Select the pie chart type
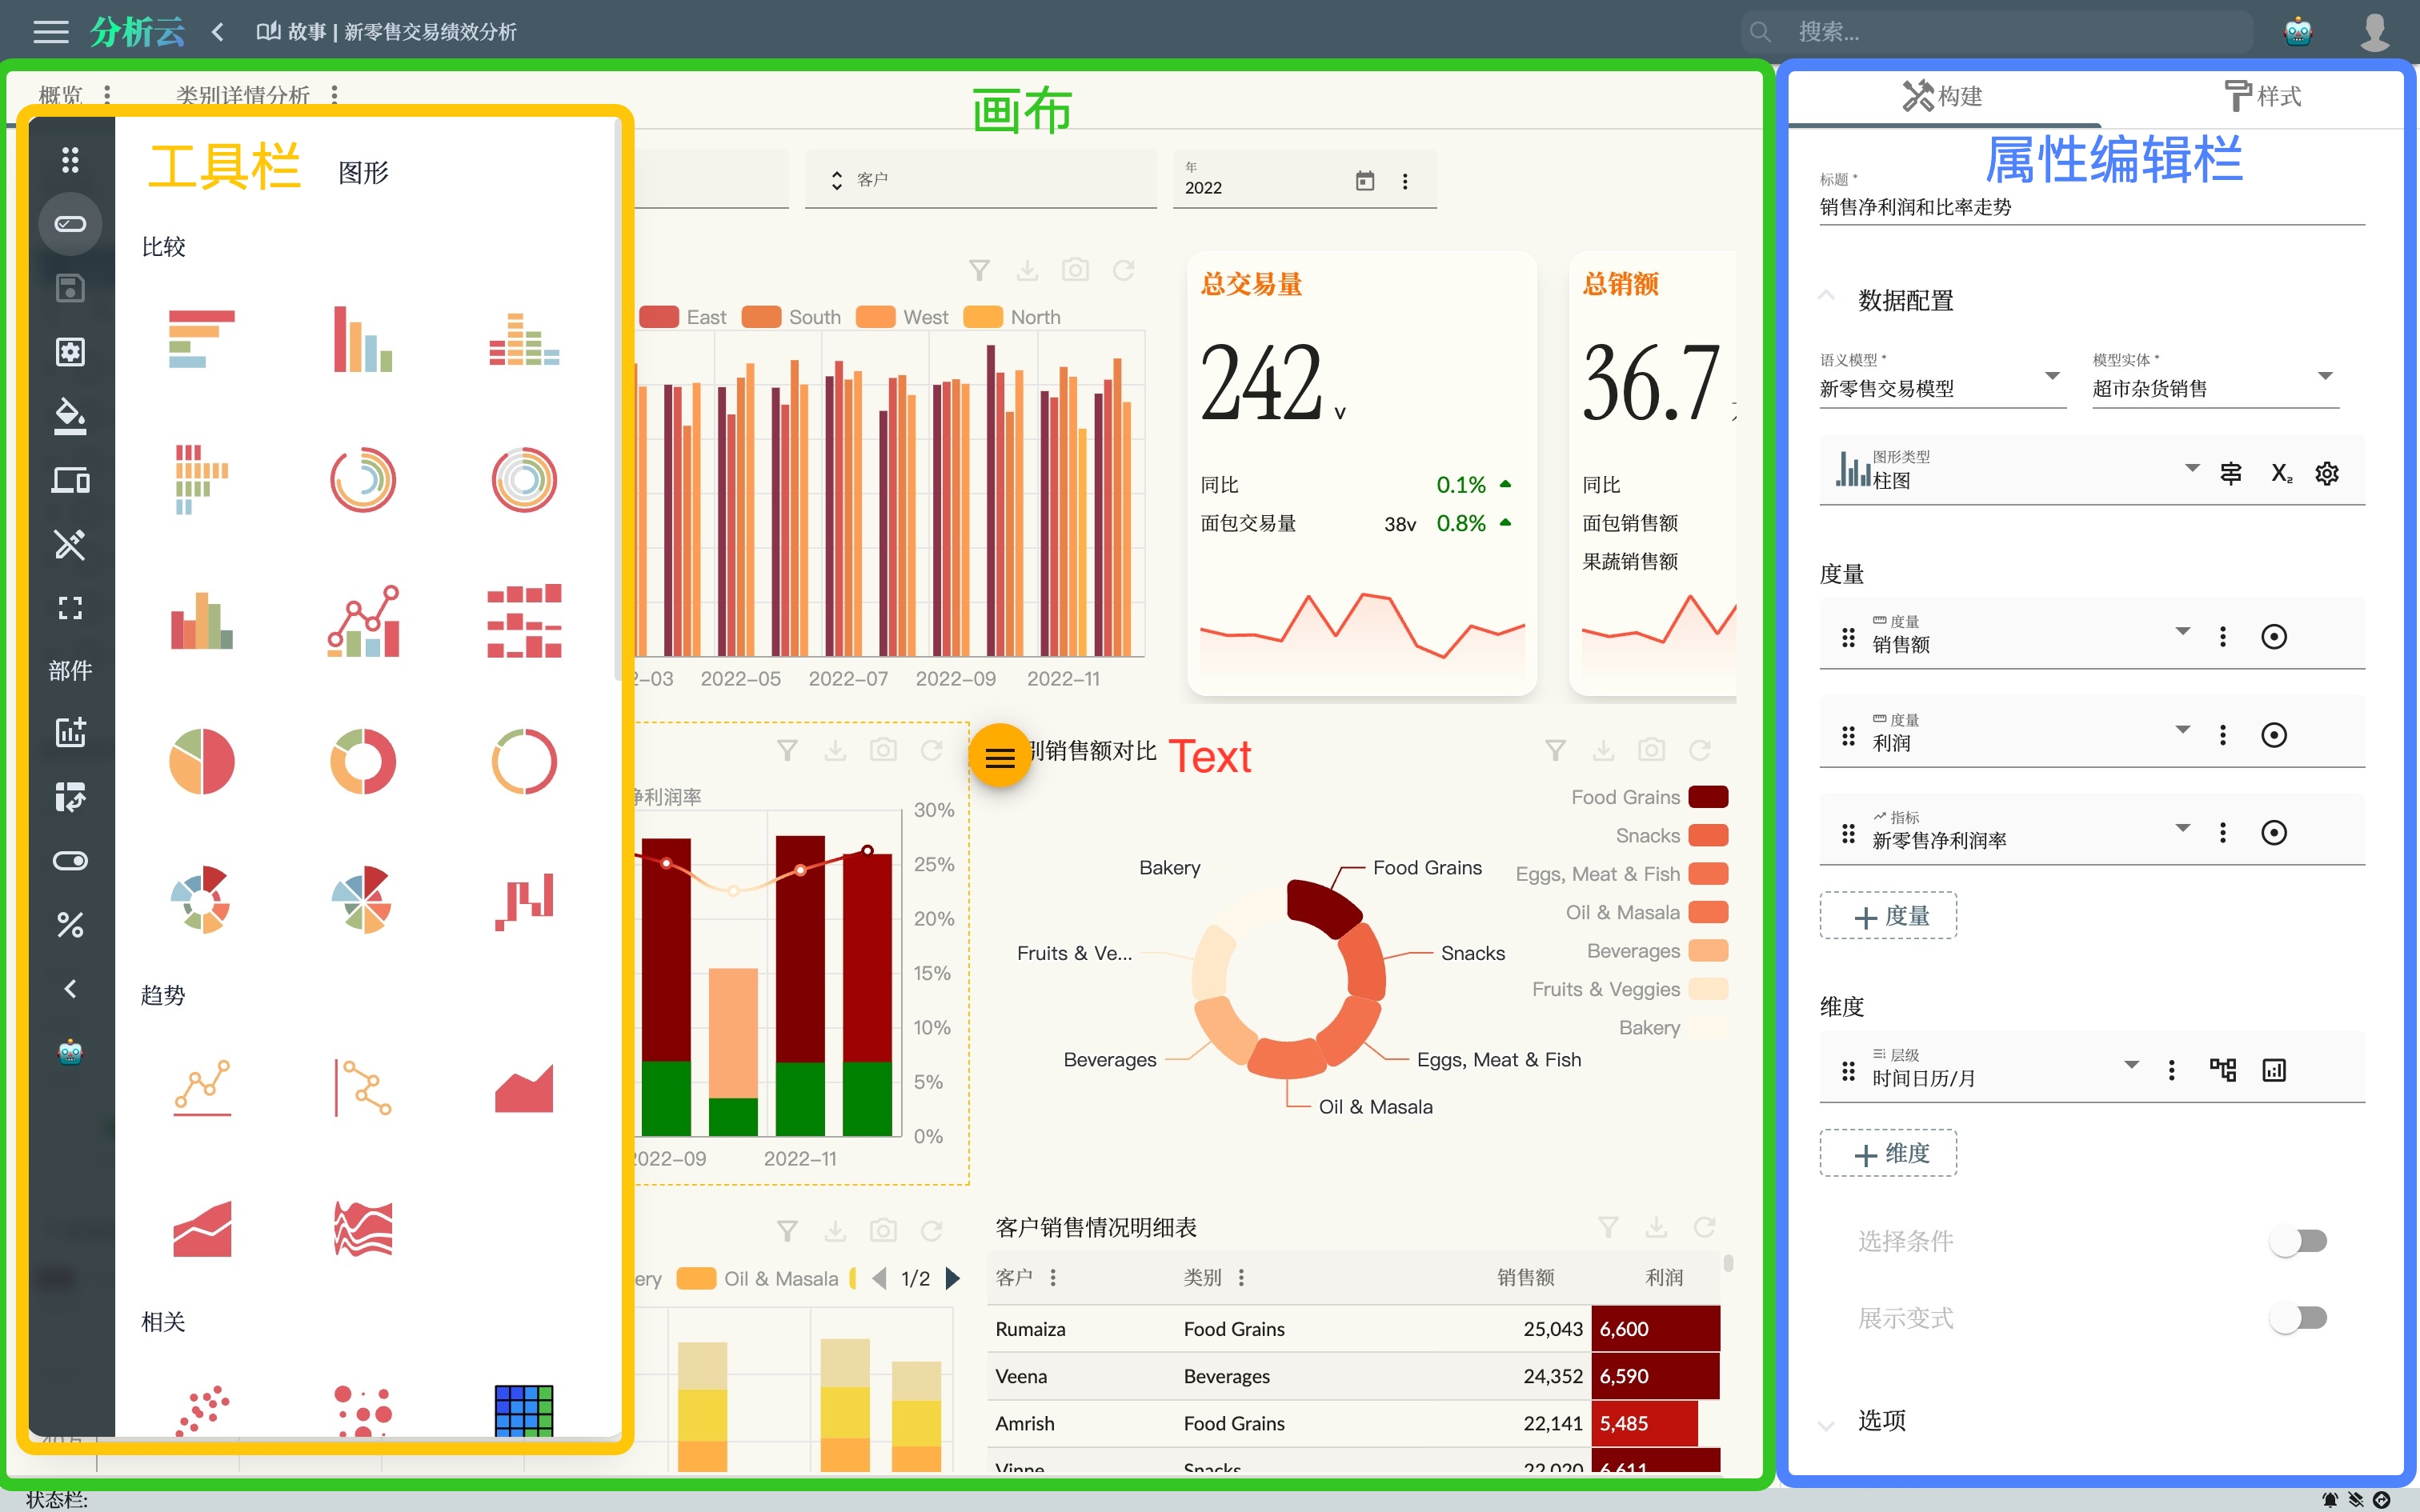Screen dimensions: 2420x1512 pyautogui.click(x=201, y=761)
